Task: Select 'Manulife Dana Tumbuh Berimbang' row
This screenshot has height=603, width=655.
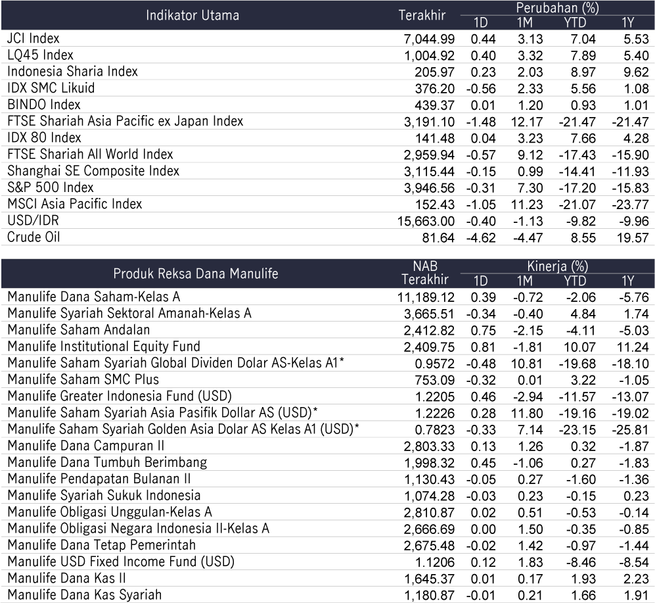Action: pyautogui.click(x=107, y=462)
